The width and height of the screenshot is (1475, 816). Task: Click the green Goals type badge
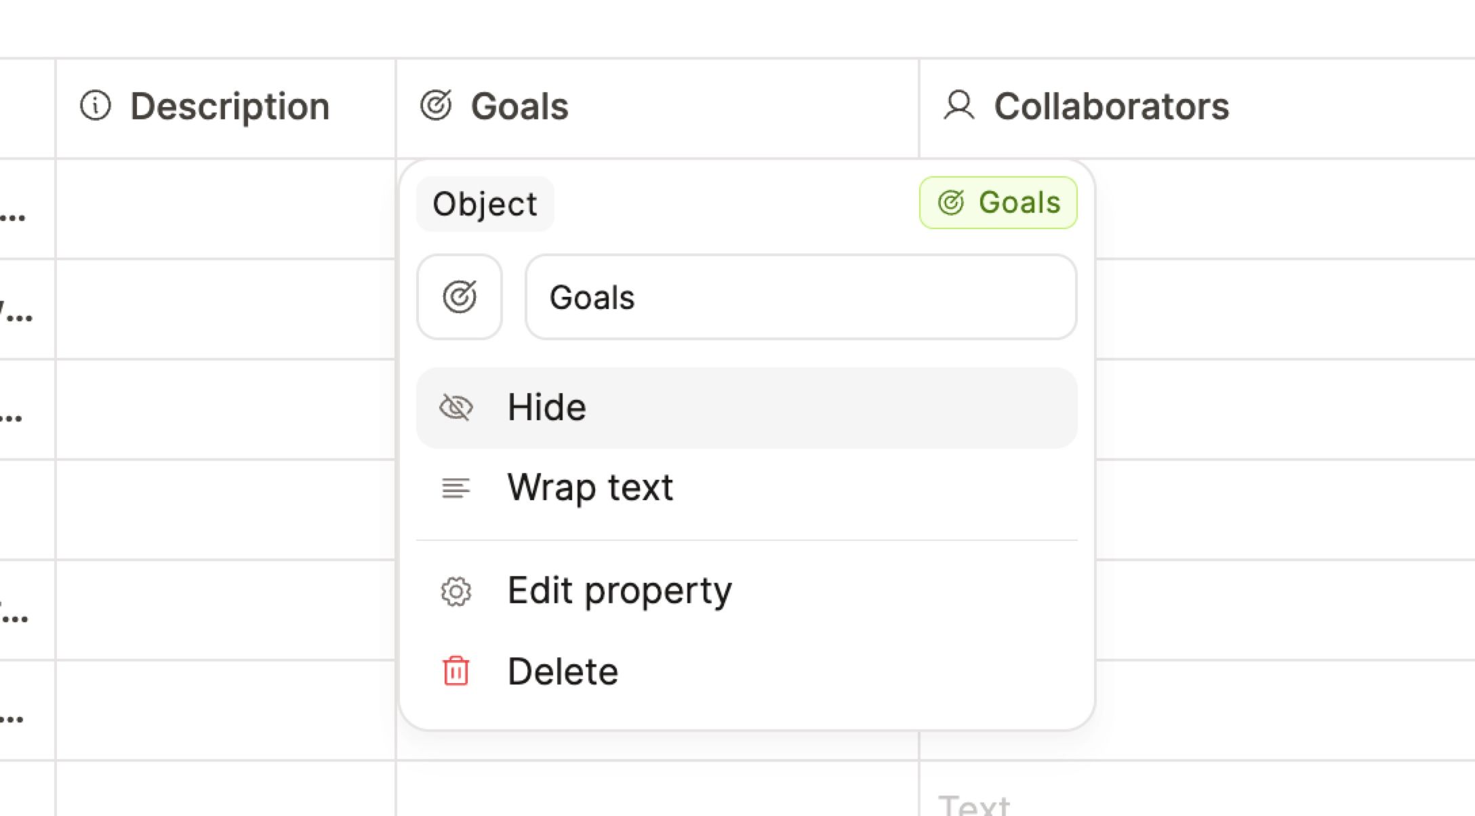[x=996, y=202]
